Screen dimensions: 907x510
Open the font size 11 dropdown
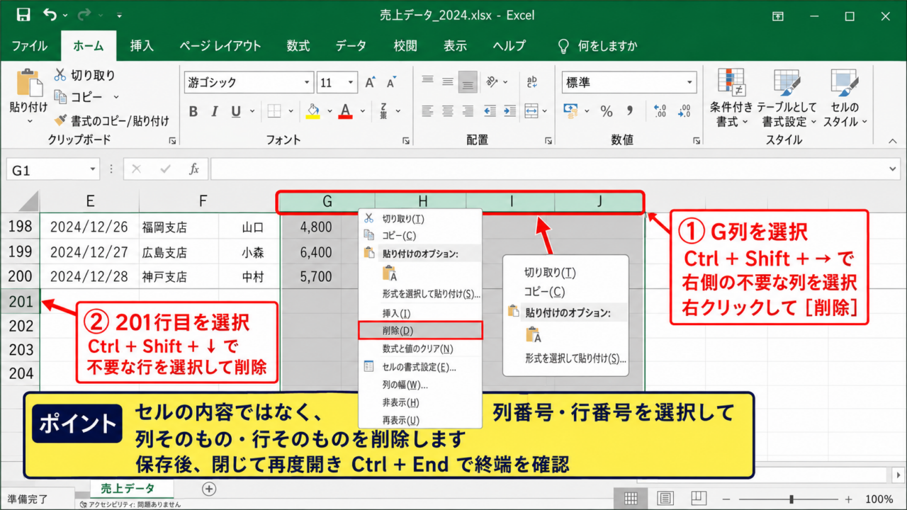pos(350,83)
